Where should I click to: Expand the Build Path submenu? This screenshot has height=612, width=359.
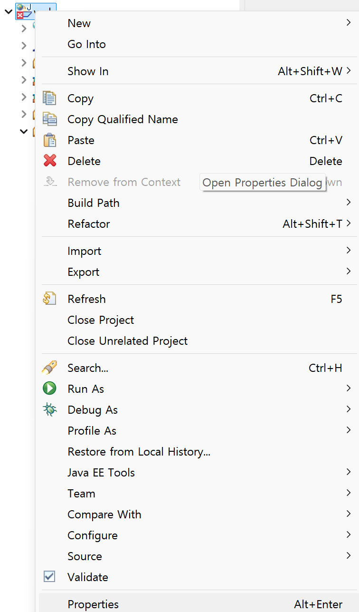click(94, 203)
